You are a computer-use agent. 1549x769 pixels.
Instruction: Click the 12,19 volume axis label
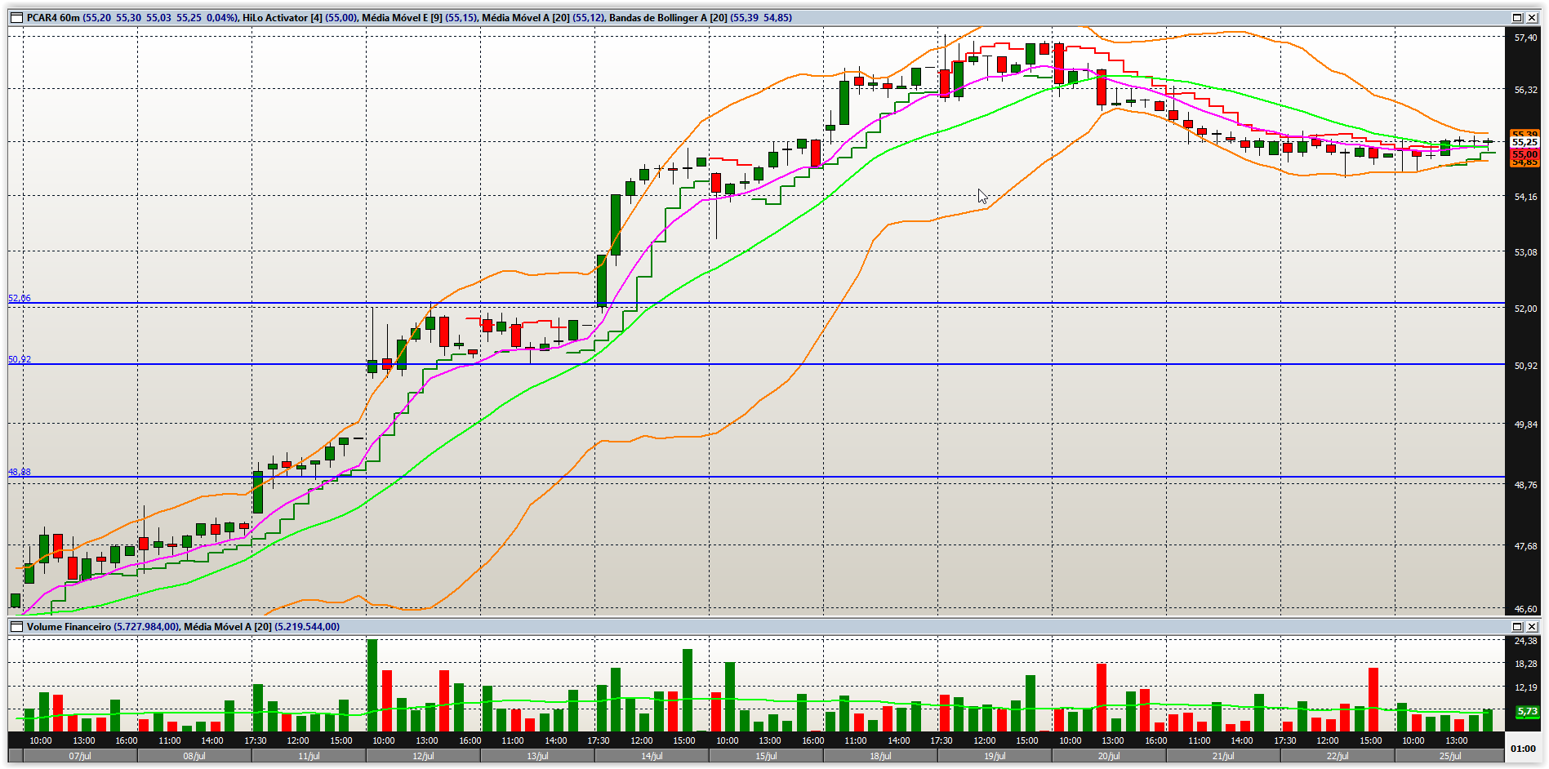point(1525,687)
